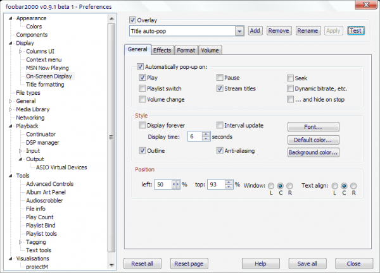Toggle the Anti-aliasing checkbox
Image resolution: width=380 pixels, height=273 pixels.
pos(220,151)
